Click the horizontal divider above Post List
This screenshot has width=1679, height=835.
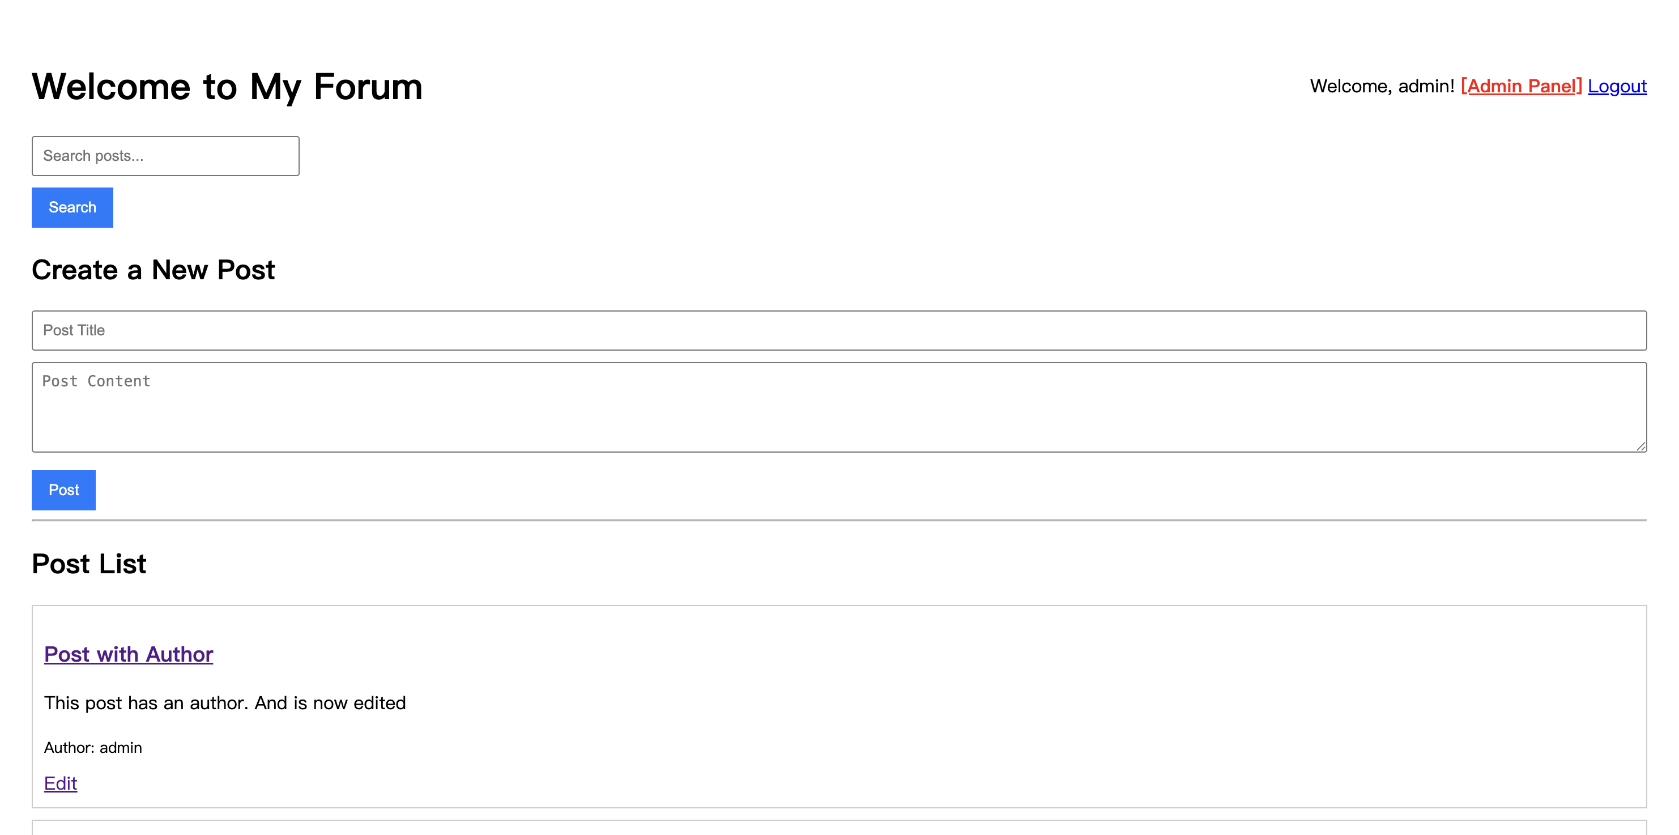[x=838, y=520]
